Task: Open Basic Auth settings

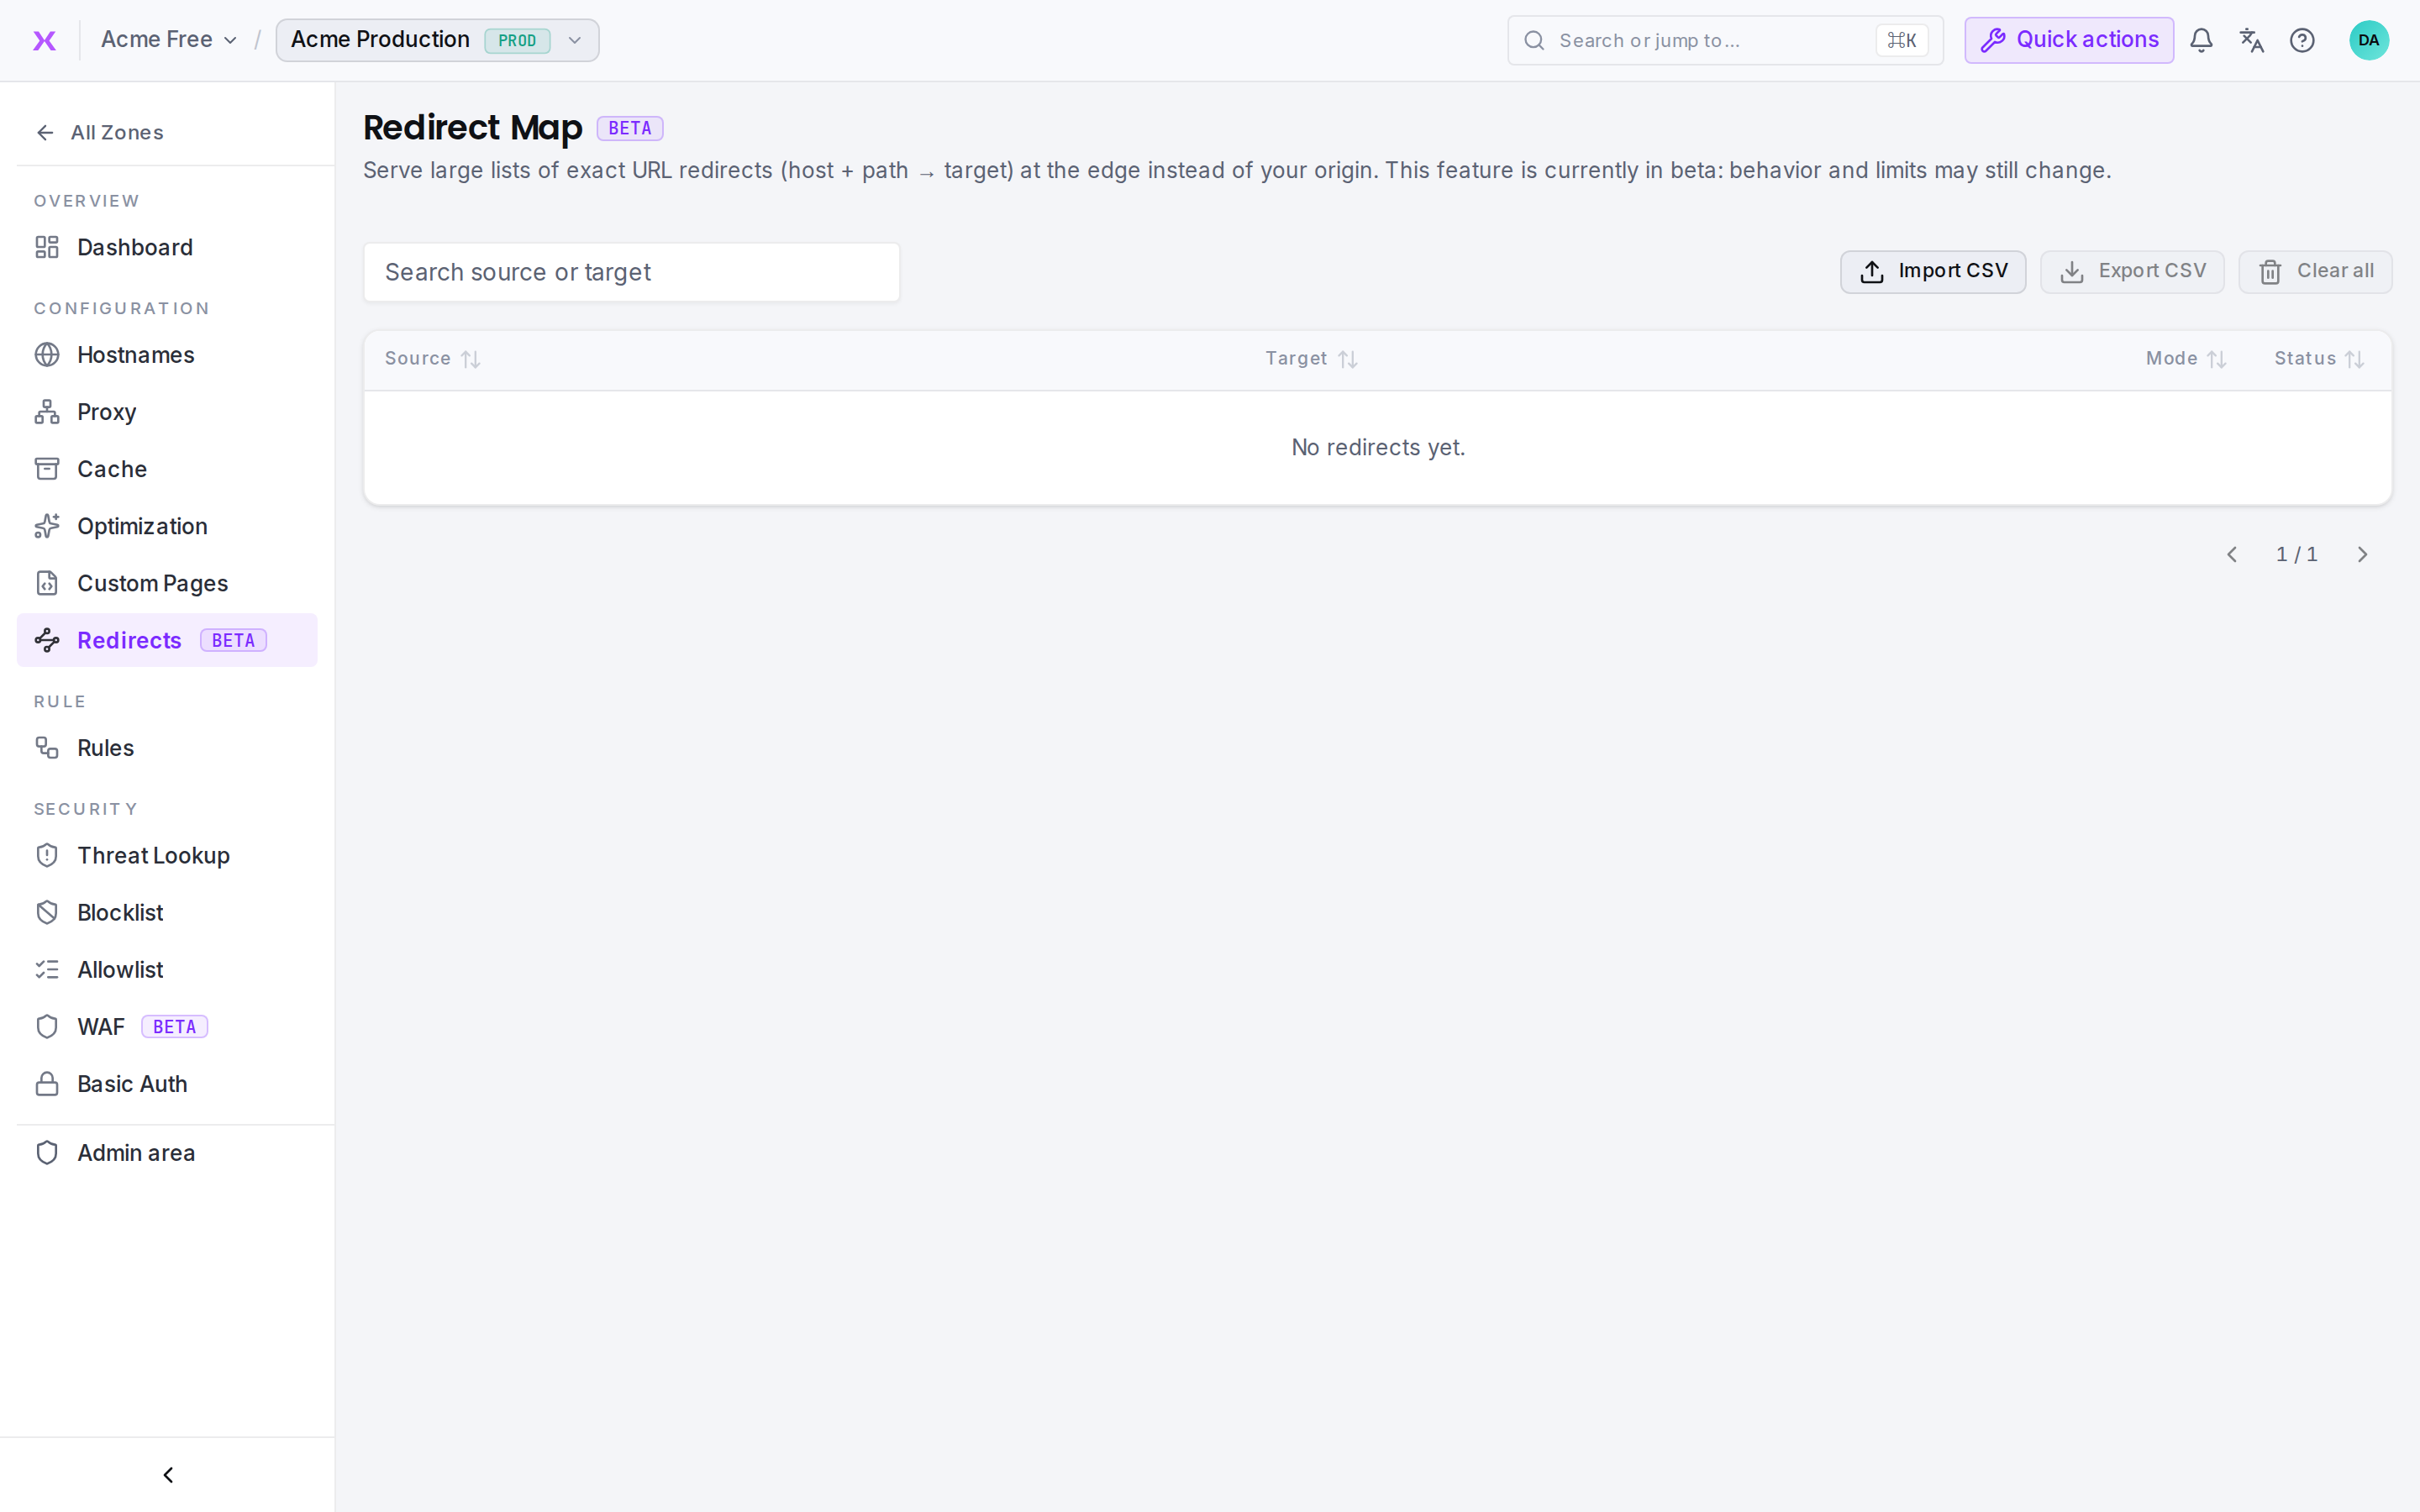Action: [x=167, y=1084]
